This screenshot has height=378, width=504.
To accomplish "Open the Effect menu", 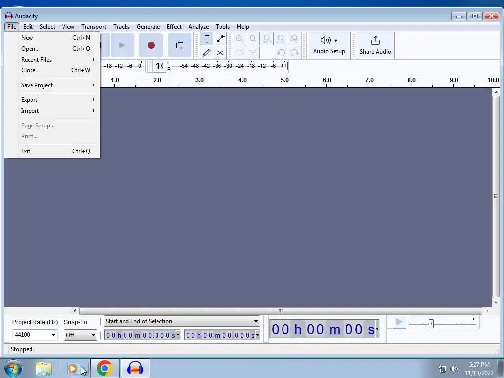I will point(174,27).
